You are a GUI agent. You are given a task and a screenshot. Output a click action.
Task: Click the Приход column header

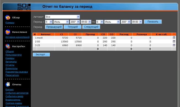coord(90,34)
